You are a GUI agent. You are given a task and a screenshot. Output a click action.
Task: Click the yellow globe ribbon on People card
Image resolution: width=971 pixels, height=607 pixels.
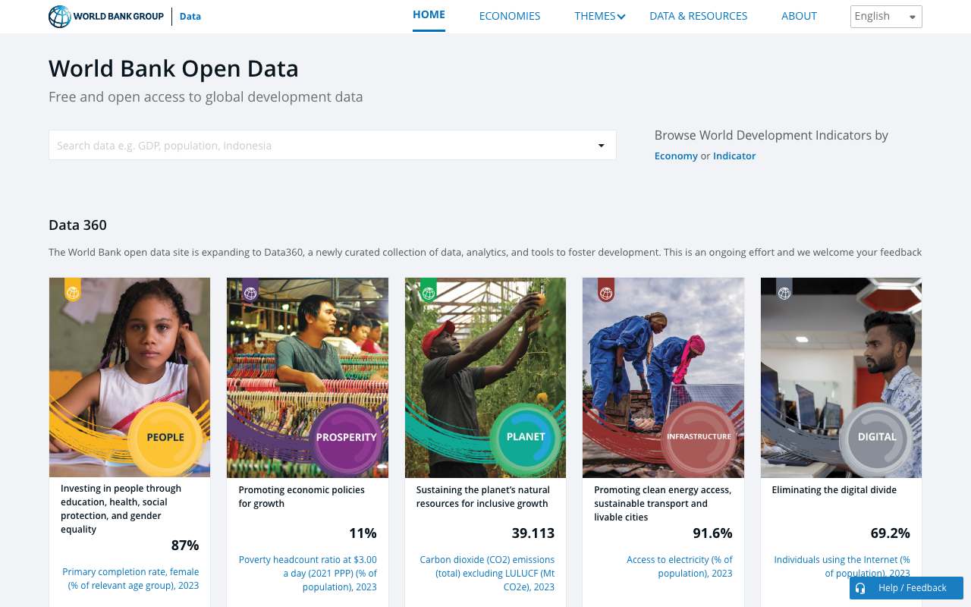pyautogui.click(x=73, y=289)
